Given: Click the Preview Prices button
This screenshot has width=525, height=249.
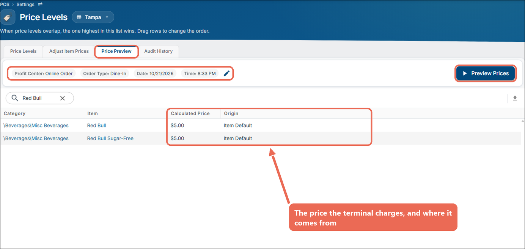Looking at the screenshot, I should pyautogui.click(x=486, y=73).
